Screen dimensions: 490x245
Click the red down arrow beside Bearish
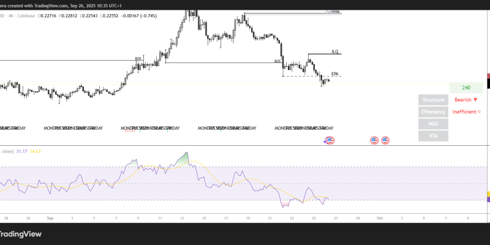pyautogui.click(x=475, y=99)
